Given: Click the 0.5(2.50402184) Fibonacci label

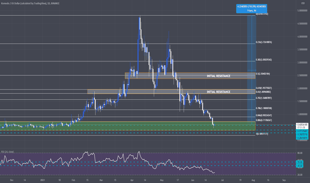Looking at the screenshot, I should click(263, 74).
